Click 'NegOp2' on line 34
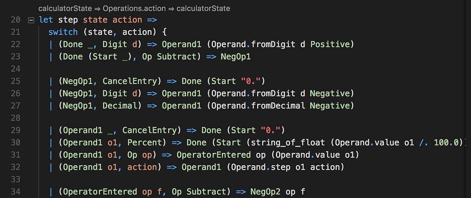Viewport: 471px width, 198px height. click(265, 192)
